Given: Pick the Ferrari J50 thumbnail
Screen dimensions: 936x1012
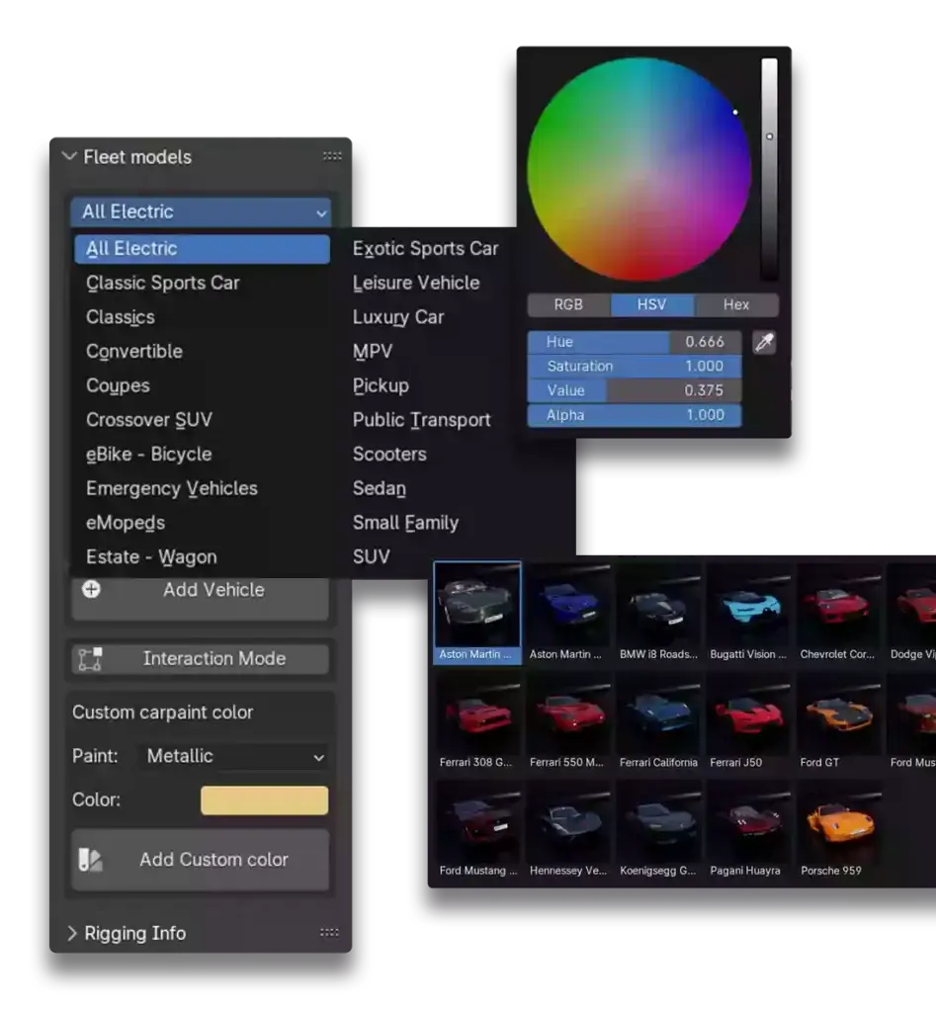Looking at the screenshot, I should click(748, 721).
